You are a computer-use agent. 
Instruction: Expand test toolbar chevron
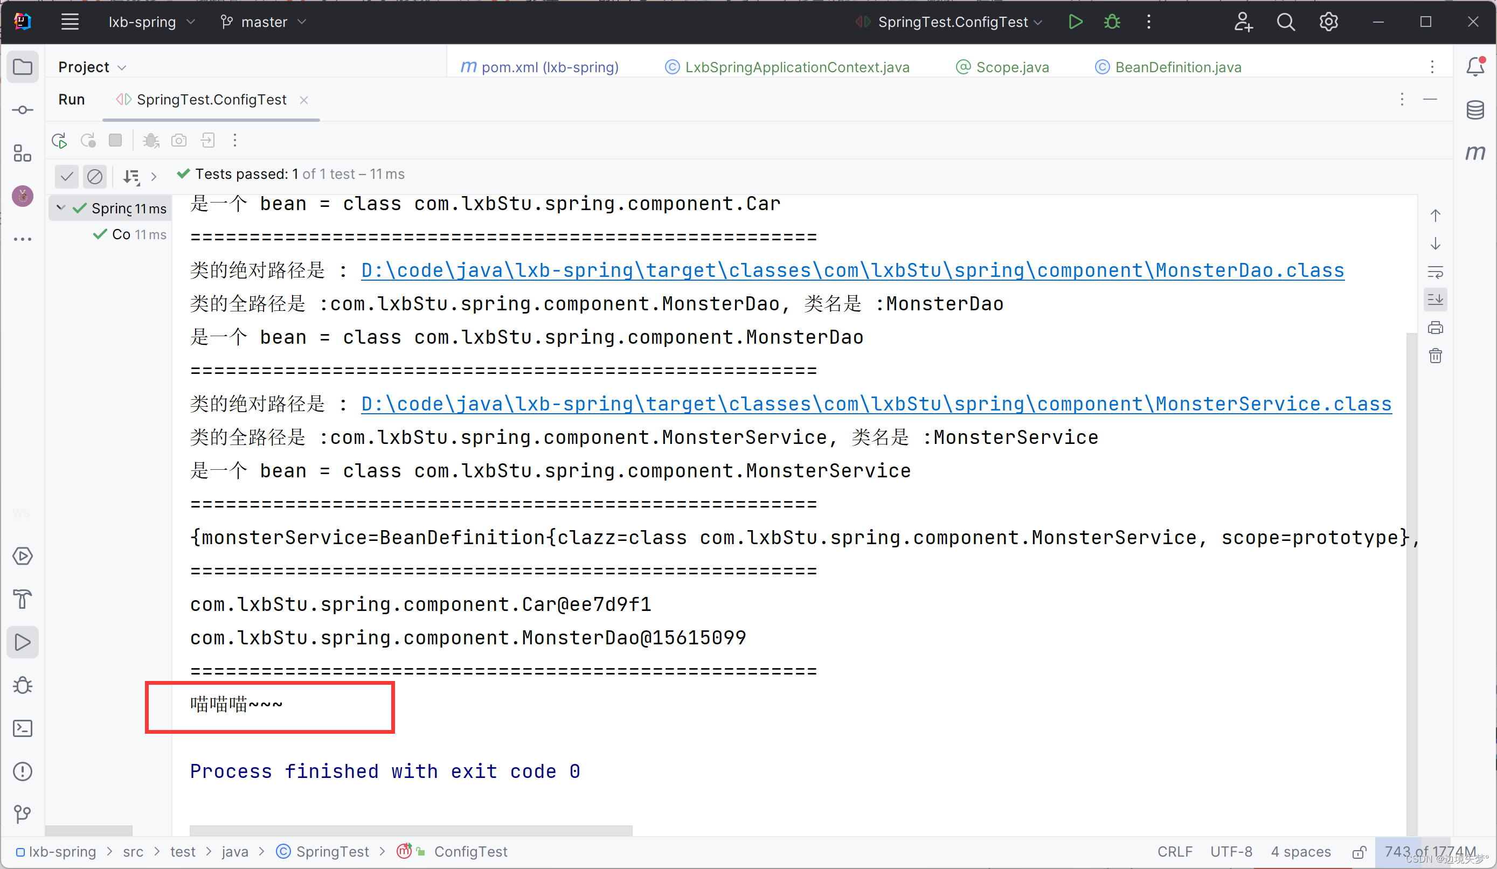pos(154,176)
